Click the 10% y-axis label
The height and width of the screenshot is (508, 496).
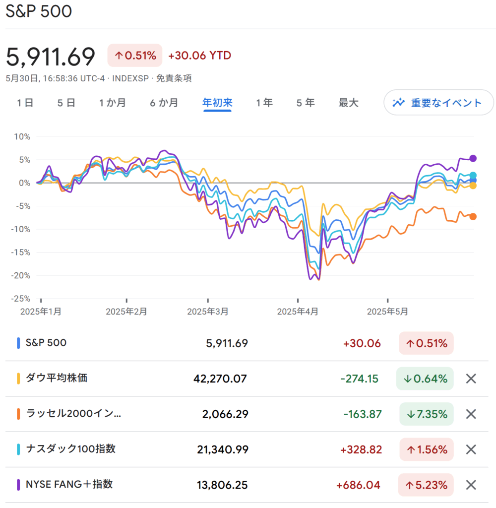point(22,137)
